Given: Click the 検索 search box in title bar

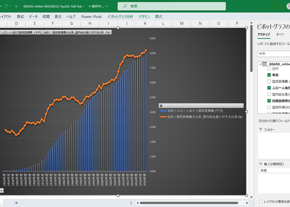Looking at the screenshot, I should point(172,6).
